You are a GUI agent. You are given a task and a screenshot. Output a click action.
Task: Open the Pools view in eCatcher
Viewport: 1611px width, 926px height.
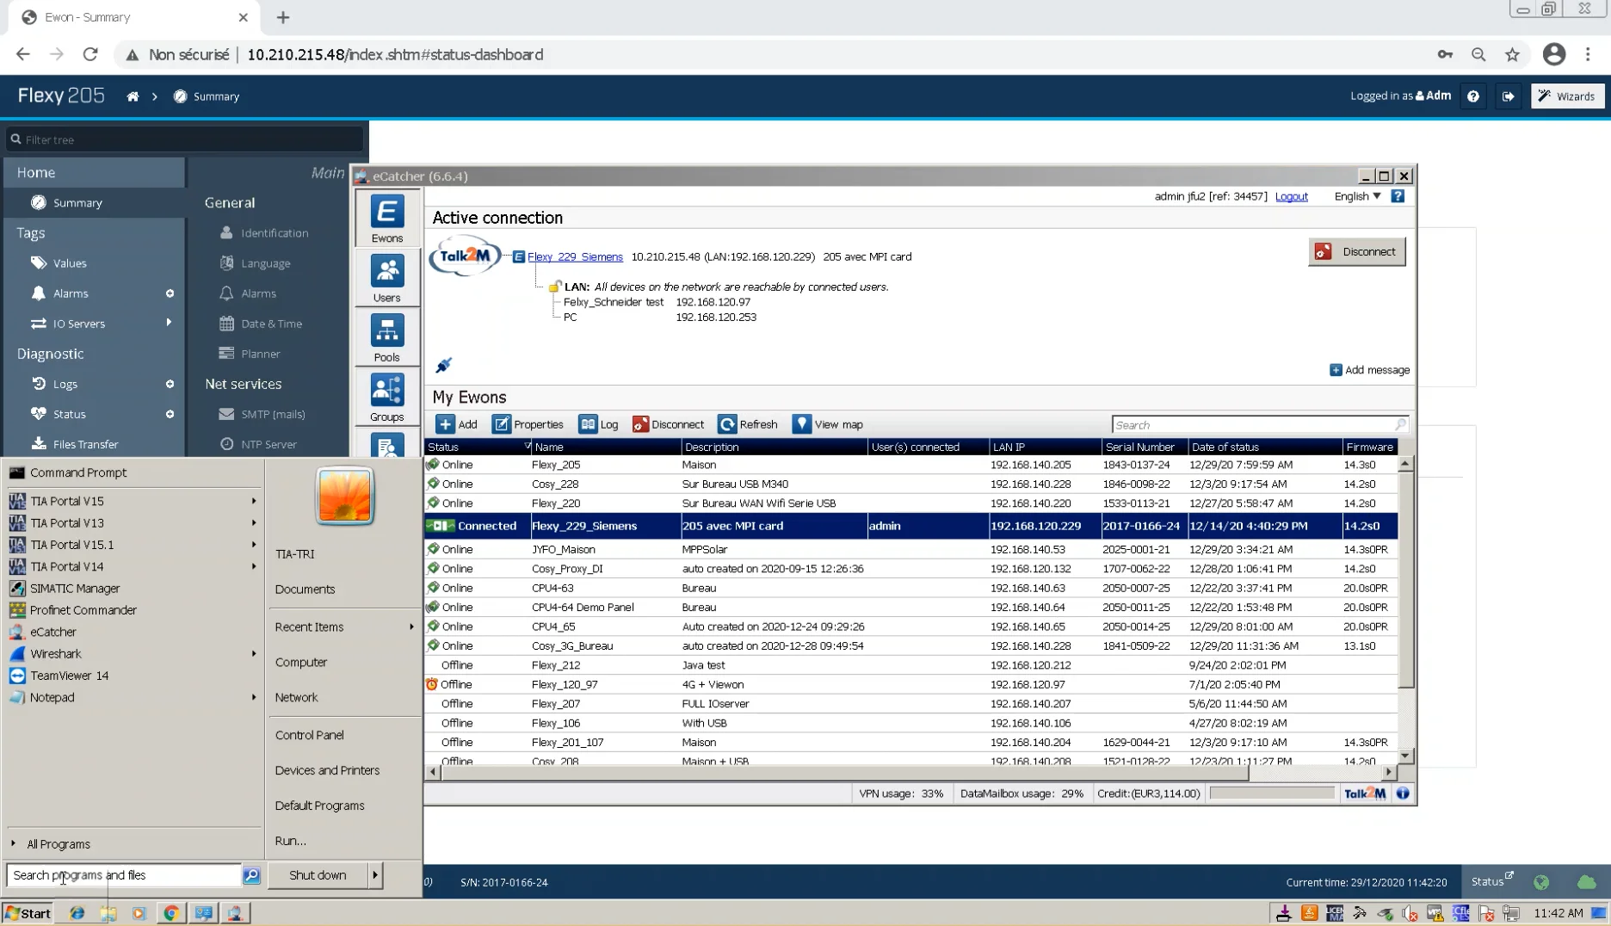coord(386,336)
